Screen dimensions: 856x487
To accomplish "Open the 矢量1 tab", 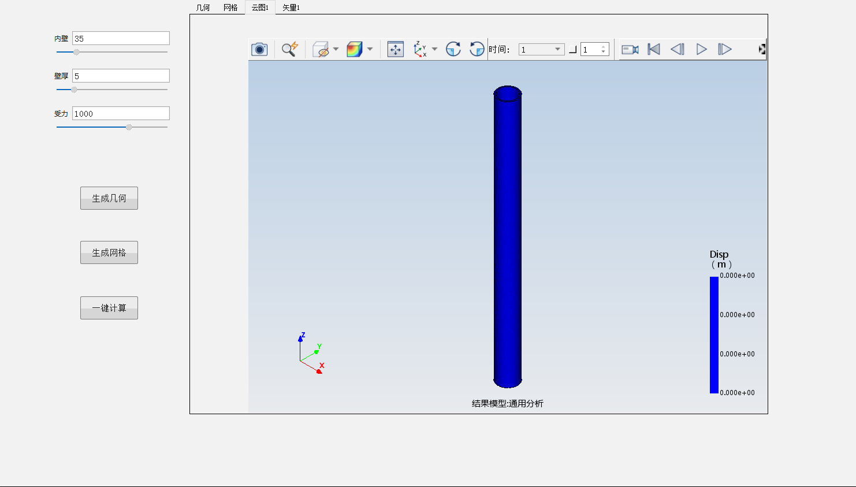I will [291, 8].
